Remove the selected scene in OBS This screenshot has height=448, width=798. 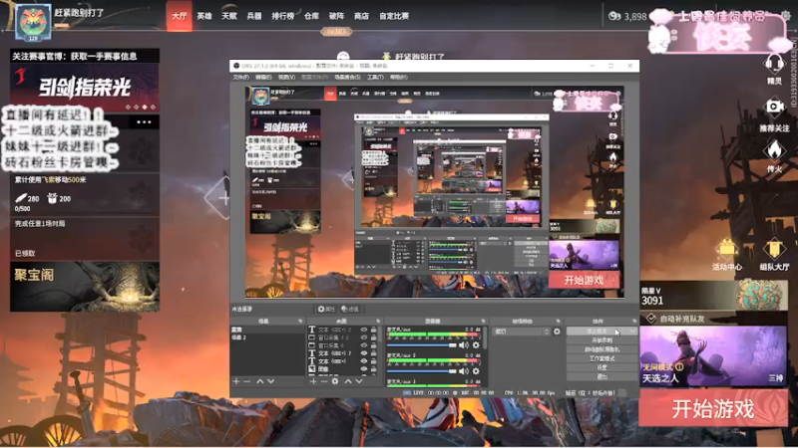pos(246,381)
